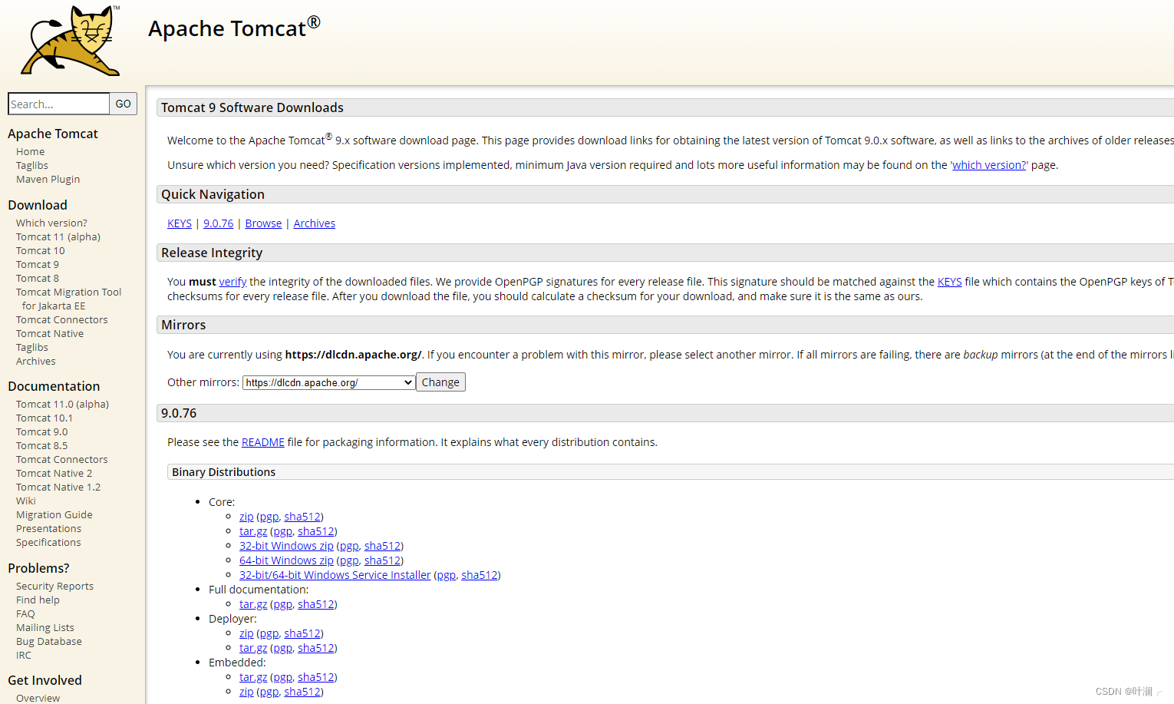Screen dimensions: 1174x704
Task: Open the Browse link in Quick Navigation
Action: (x=263, y=223)
